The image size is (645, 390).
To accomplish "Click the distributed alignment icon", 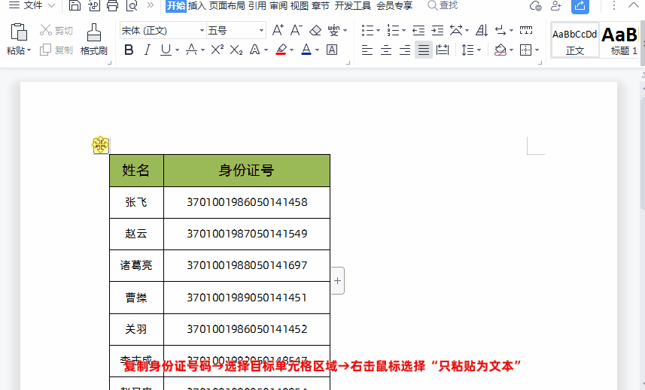I will [443, 50].
